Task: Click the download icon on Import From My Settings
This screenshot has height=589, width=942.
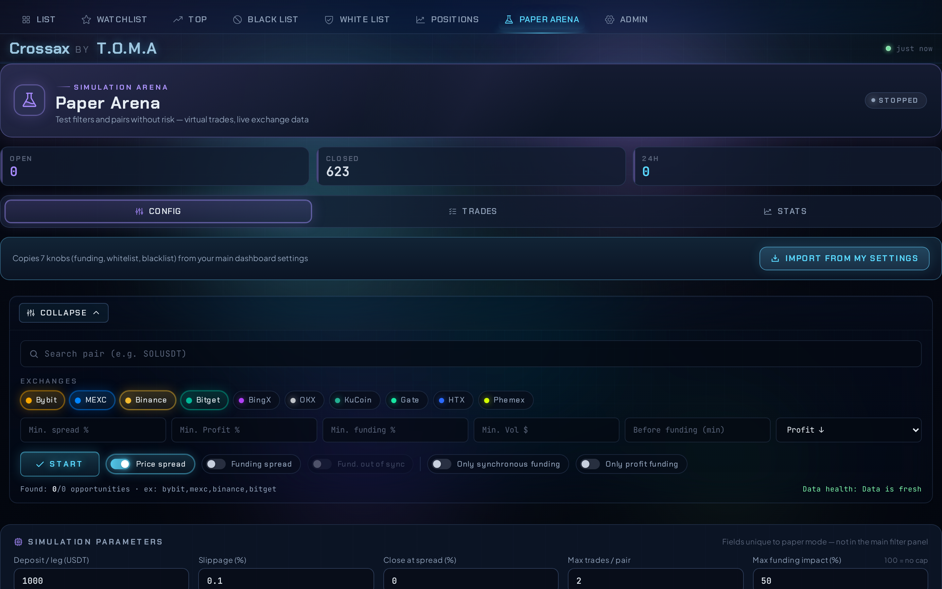Action: coord(775,258)
